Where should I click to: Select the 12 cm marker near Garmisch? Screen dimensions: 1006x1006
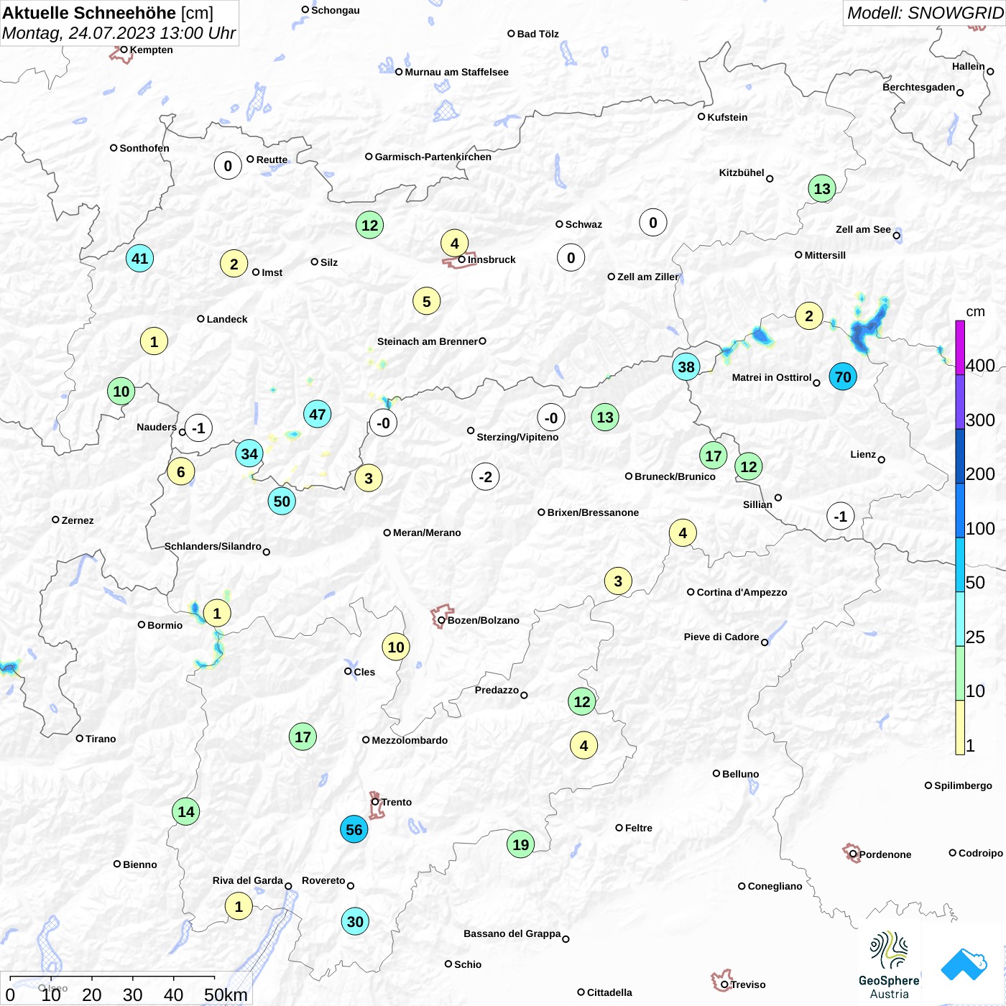pyautogui.click(x=370, y=225)
